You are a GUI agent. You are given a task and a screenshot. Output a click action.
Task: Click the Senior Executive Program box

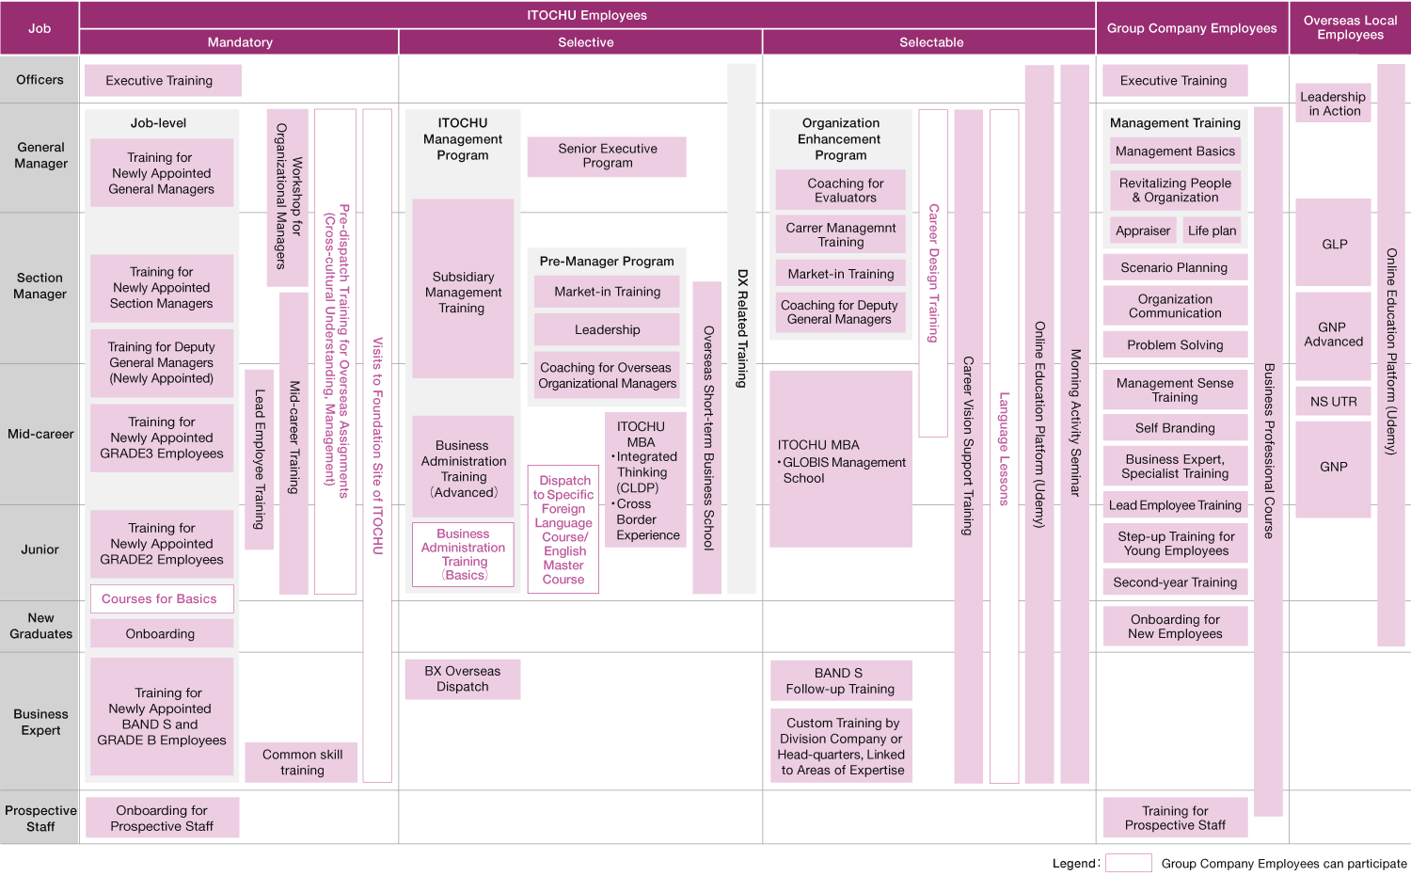pyautogui.click(x=607, y=156)
